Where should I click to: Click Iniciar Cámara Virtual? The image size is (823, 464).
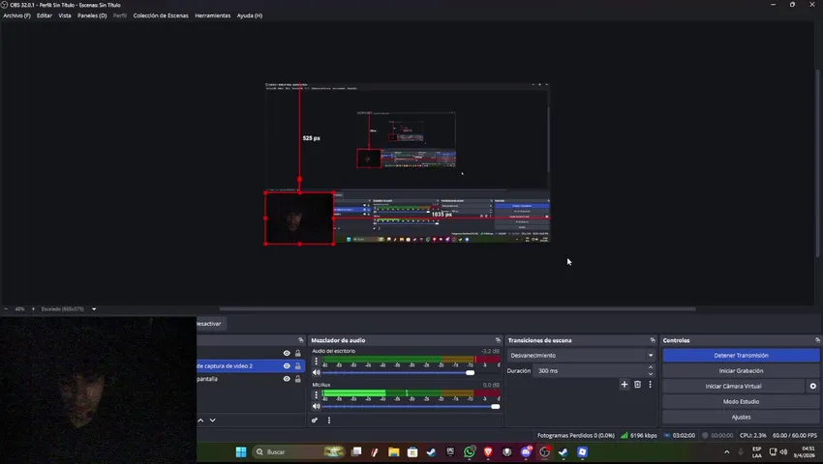(733, 387)
